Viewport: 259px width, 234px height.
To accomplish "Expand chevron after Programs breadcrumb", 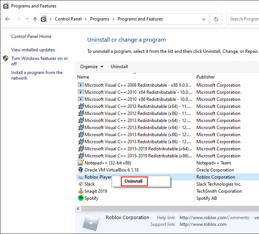I will 113,19.
